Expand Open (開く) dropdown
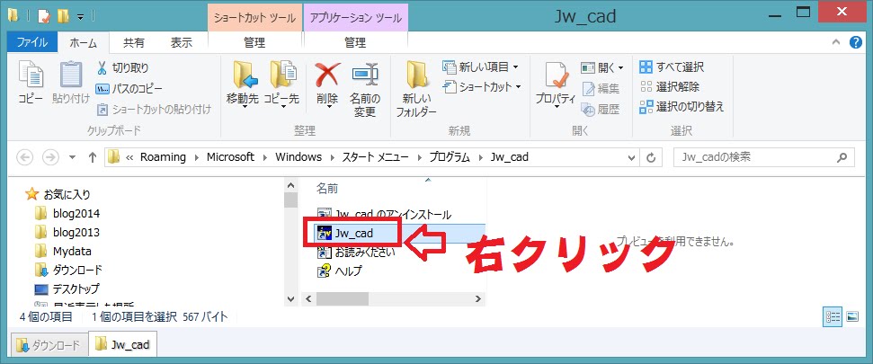This screenshot has height=364, width=873. pyautogui.click(x=620, y=68)
